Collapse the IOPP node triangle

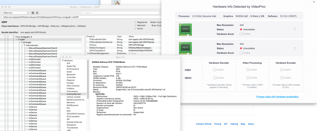click(19, 40)
